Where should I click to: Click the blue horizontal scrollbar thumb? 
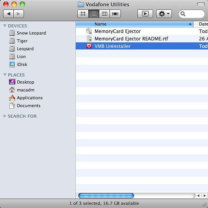[106, 196]
